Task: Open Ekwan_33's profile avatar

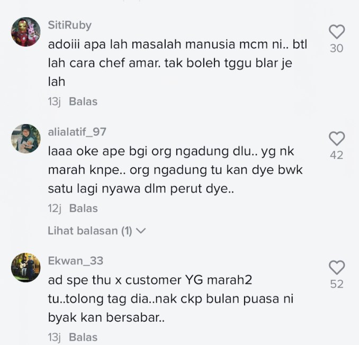Action: (x=26, y=267)
